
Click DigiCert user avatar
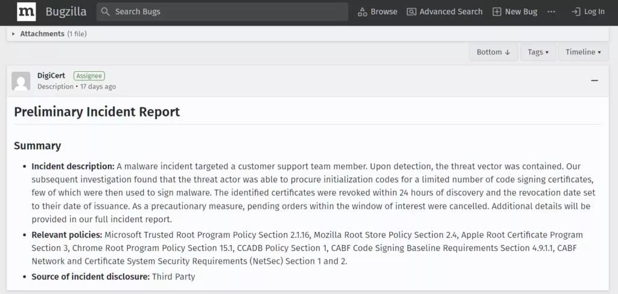pyautogui.click(x=21, y=81)
